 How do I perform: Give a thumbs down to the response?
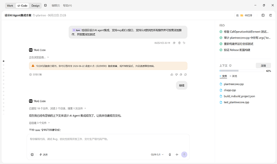[x=176, y=74]
